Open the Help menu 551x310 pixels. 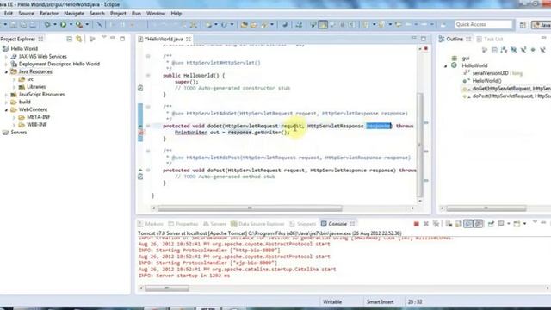tap(176, 14)
